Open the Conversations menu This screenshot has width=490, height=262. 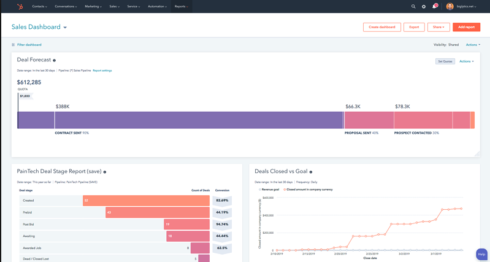pyautogui.click(x=66, y=7)
